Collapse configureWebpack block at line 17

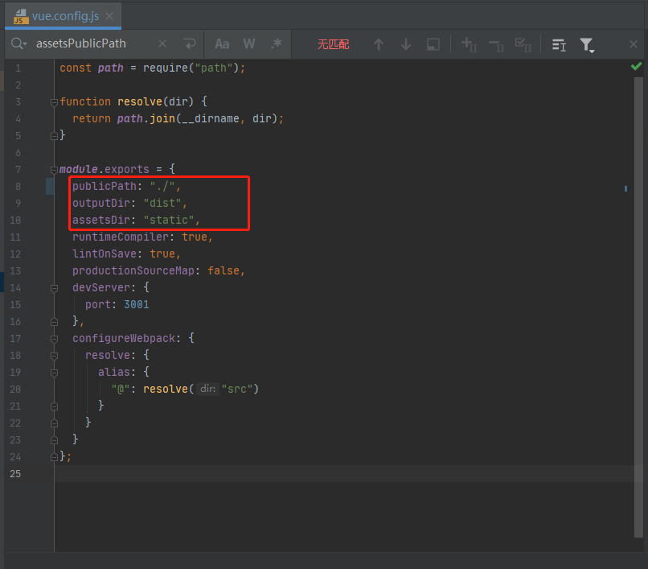[x=54, y=339]
